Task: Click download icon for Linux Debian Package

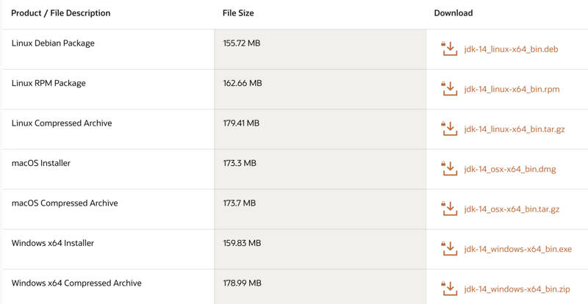Action: point(449,49)
